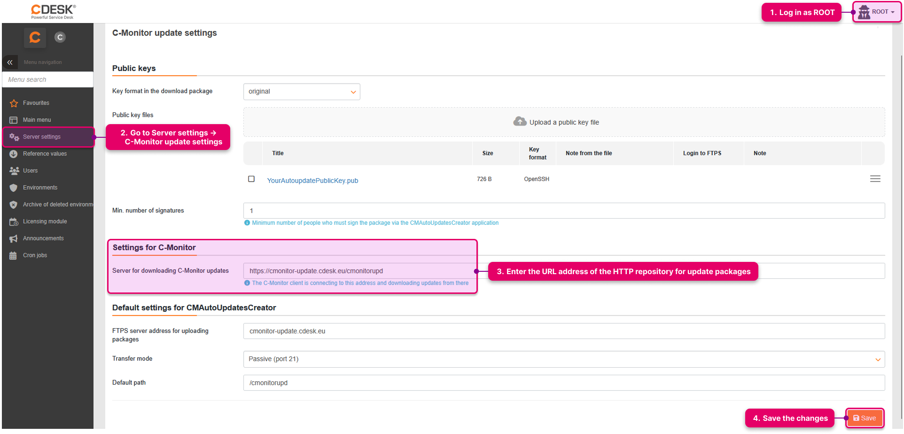
Task: Click FTPS server address field
Action: coord(564,331)
